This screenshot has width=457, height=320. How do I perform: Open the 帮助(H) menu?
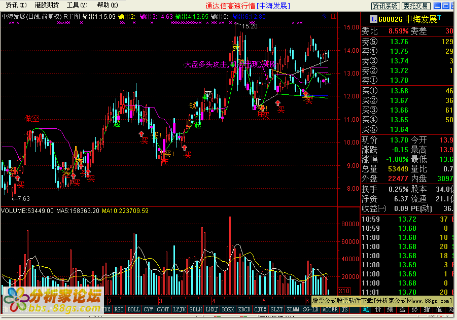107,5
